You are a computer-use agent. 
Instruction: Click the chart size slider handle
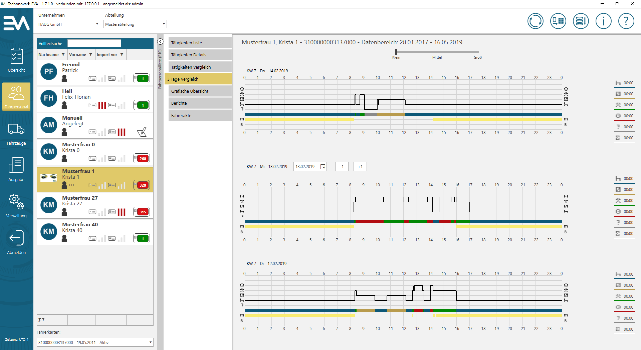point(396,52)
